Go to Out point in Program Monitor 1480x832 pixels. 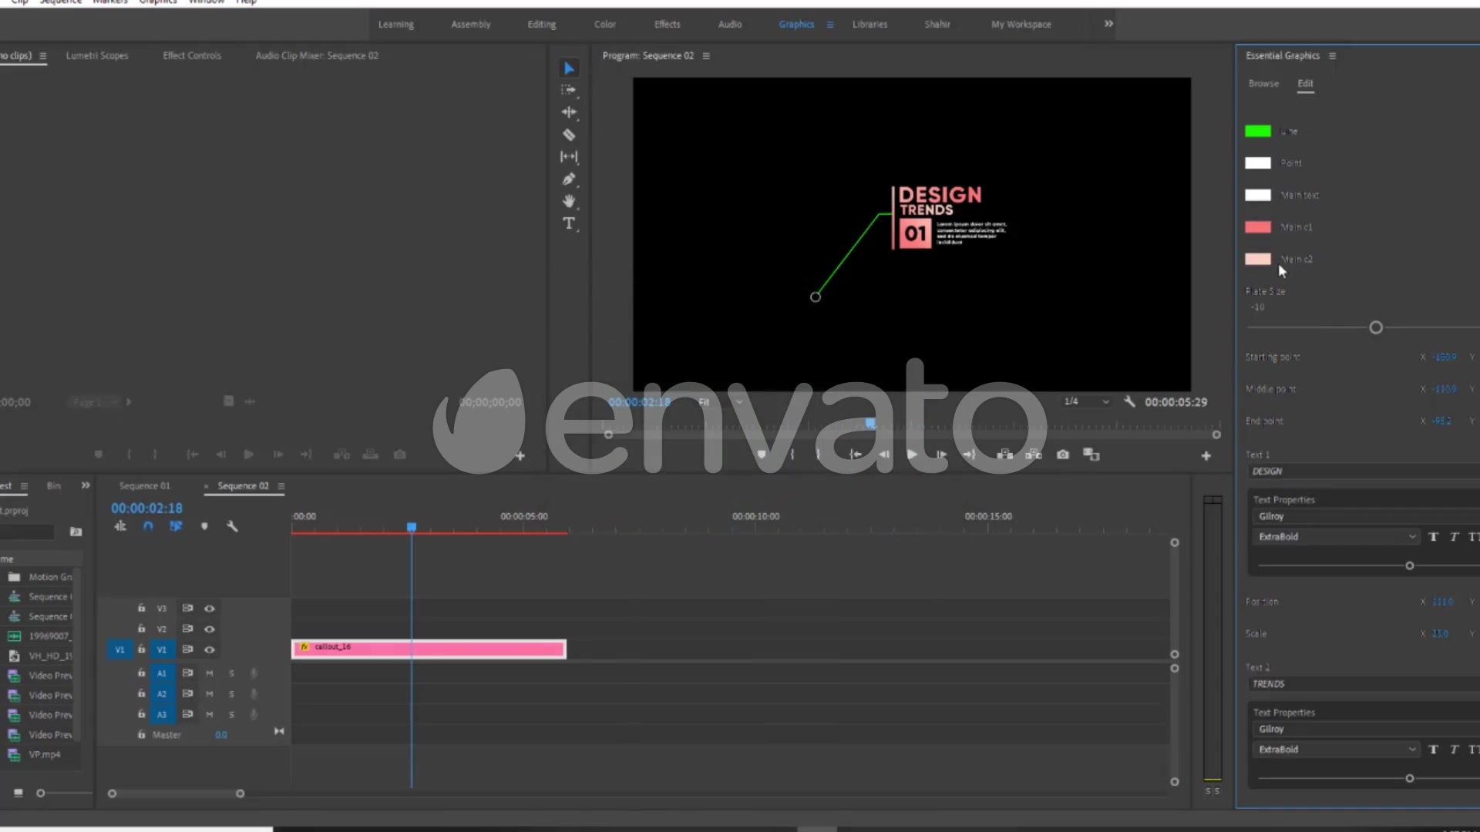pyautogui.click(x=970, y=455)
